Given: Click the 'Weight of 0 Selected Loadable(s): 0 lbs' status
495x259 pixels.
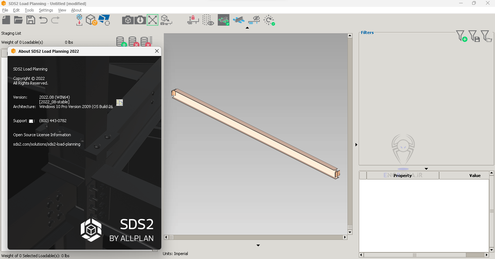Looking at the screenshot, I should [x=35, y=256].
